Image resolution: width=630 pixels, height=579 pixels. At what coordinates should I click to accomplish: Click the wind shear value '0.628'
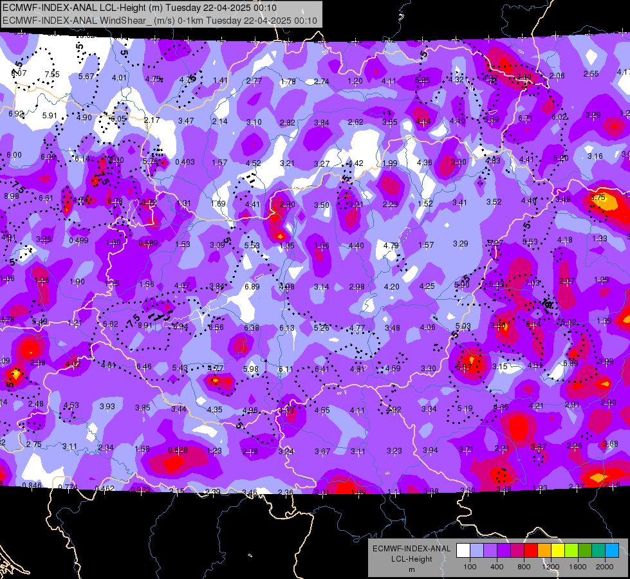pyautogui.click(x=178, y=450)
